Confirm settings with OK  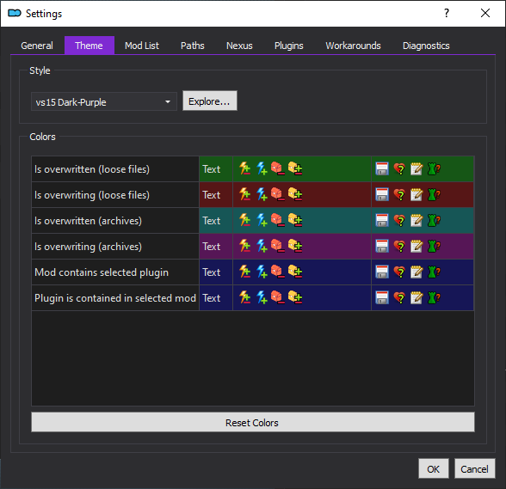tap(434, 468)
